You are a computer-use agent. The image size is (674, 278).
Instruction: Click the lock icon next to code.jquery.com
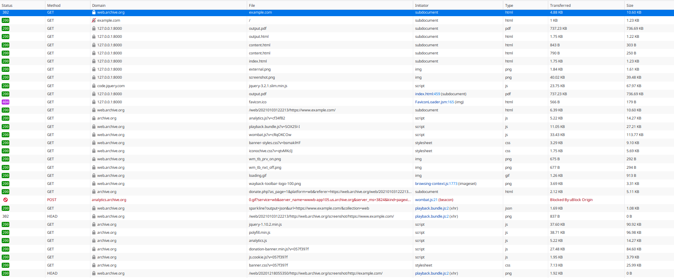[94, 86]
